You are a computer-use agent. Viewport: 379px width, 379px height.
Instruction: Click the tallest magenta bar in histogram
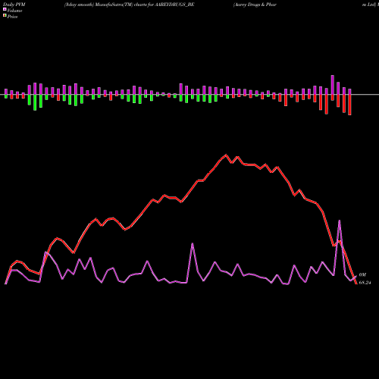(x=333, y=85)
